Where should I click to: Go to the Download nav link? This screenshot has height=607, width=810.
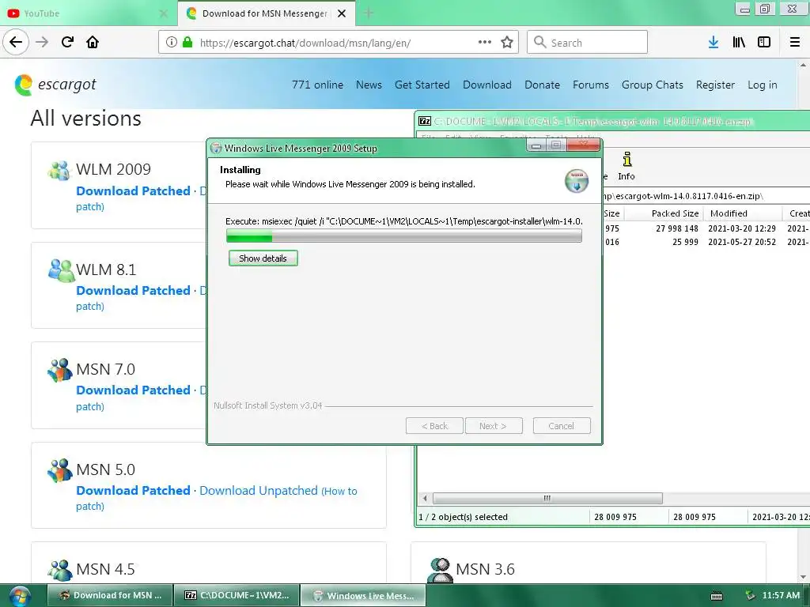(487, 85)
